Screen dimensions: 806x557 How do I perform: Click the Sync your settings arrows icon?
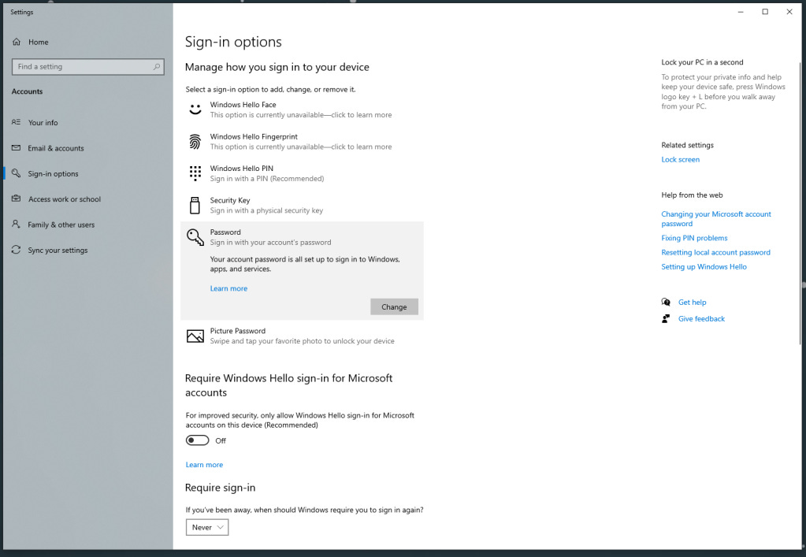tap(17, 251)
